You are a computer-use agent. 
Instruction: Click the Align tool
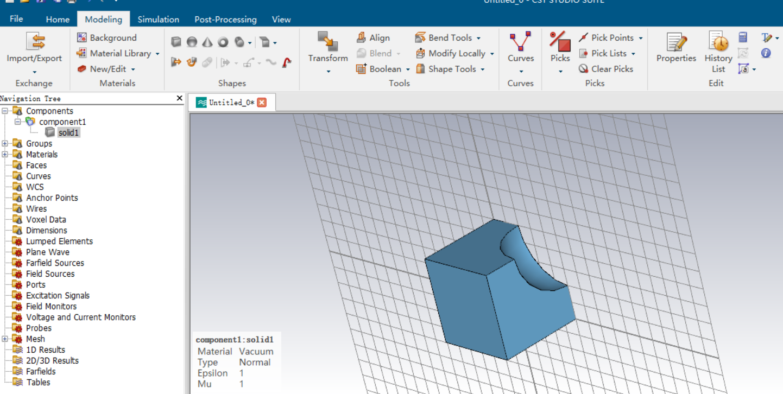point(373,37)
